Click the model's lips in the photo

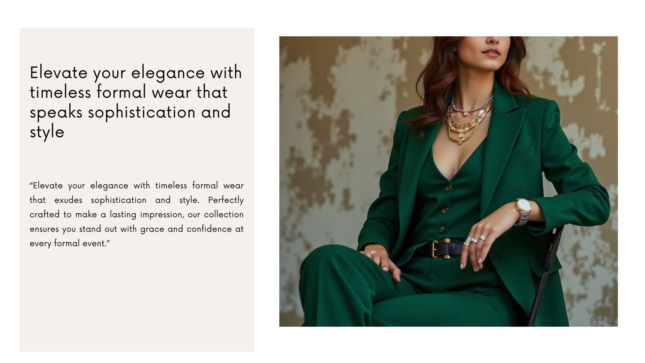491,52
